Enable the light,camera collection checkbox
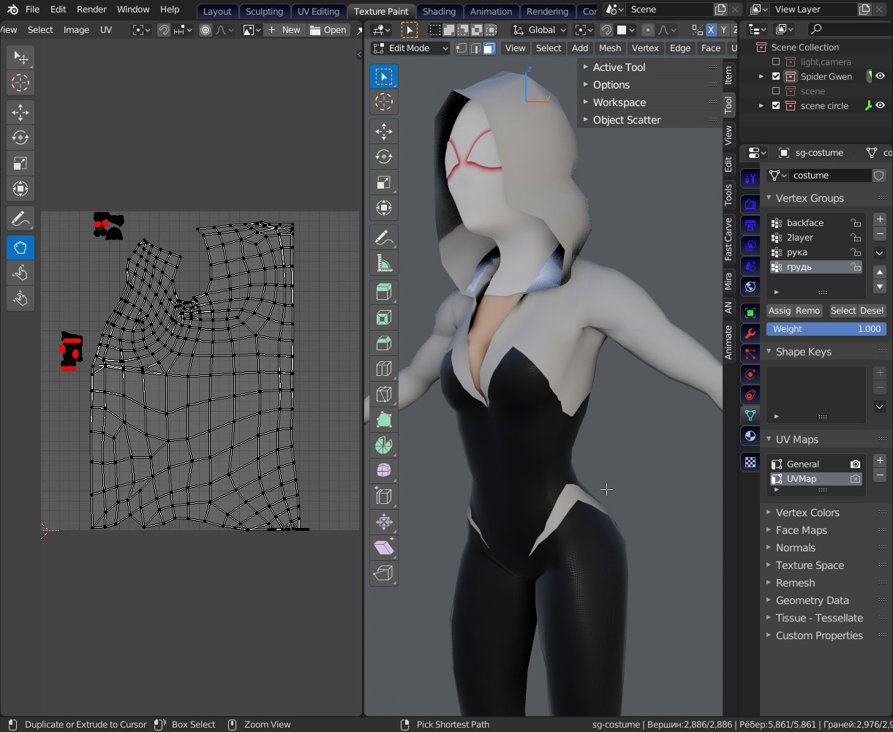The height and width of the screenshot is (732, 893). [x=776, y=61]
